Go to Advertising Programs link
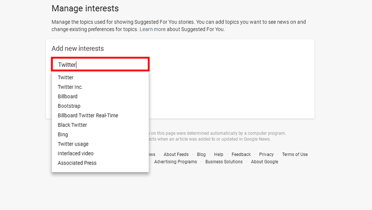This screenshot has width=372, height=210. tap(176, 161)
